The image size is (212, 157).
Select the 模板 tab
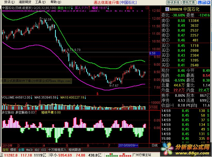tap(13, 150)
